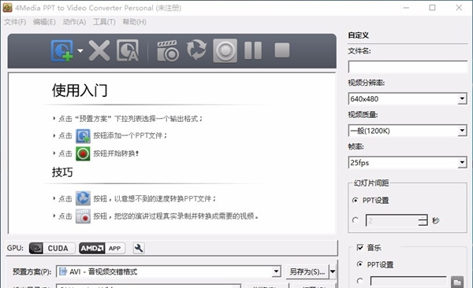Click the red start-convert icon in guide
The image size is (473, 288).
click(x=83, y=153)
